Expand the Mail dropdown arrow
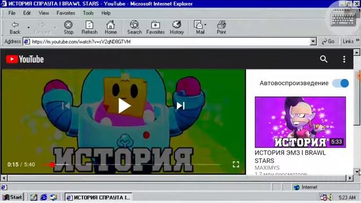The image size is (361, 203). 205,25
